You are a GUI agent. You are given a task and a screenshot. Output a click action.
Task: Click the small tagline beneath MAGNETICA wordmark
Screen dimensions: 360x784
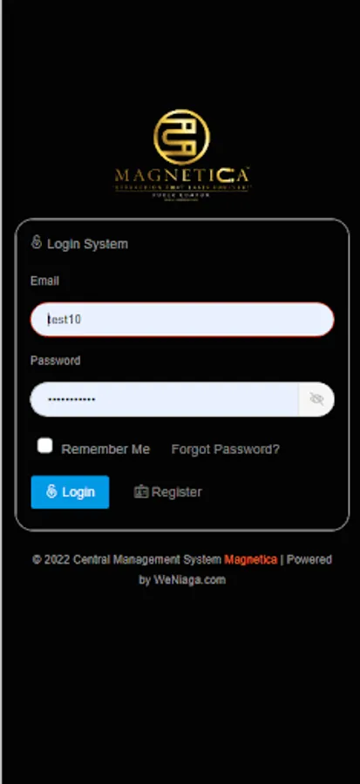point(182,188)
